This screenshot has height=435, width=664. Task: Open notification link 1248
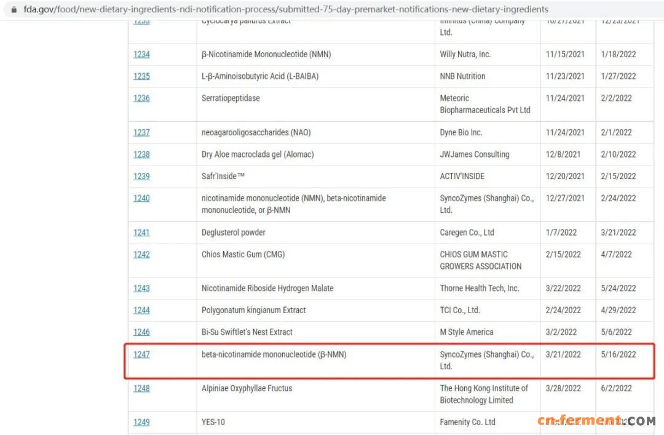point(141,389)
